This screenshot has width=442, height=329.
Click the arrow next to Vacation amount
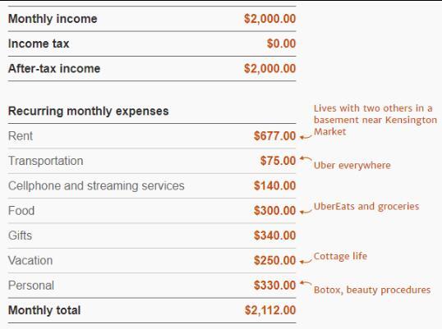(306, 261)
